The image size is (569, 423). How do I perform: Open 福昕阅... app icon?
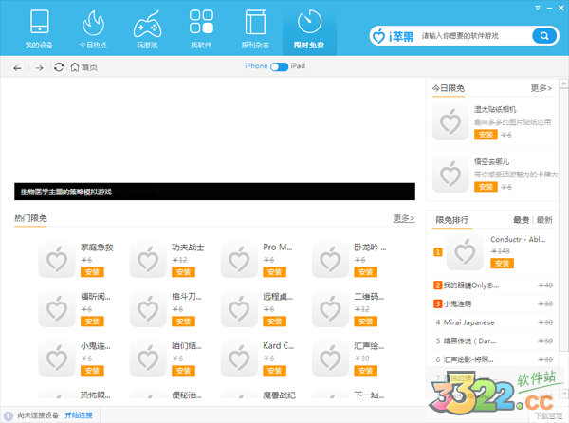coord(57,309)
